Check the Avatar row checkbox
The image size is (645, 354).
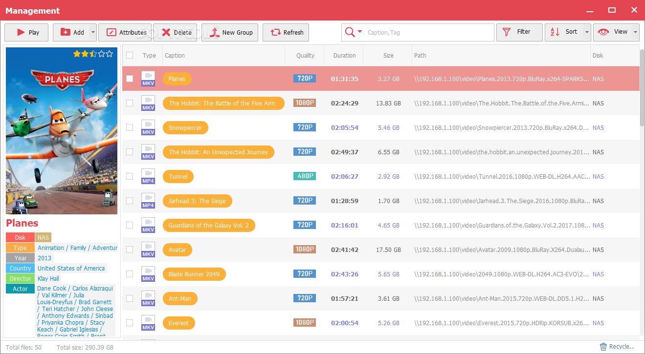coord(130,250)
